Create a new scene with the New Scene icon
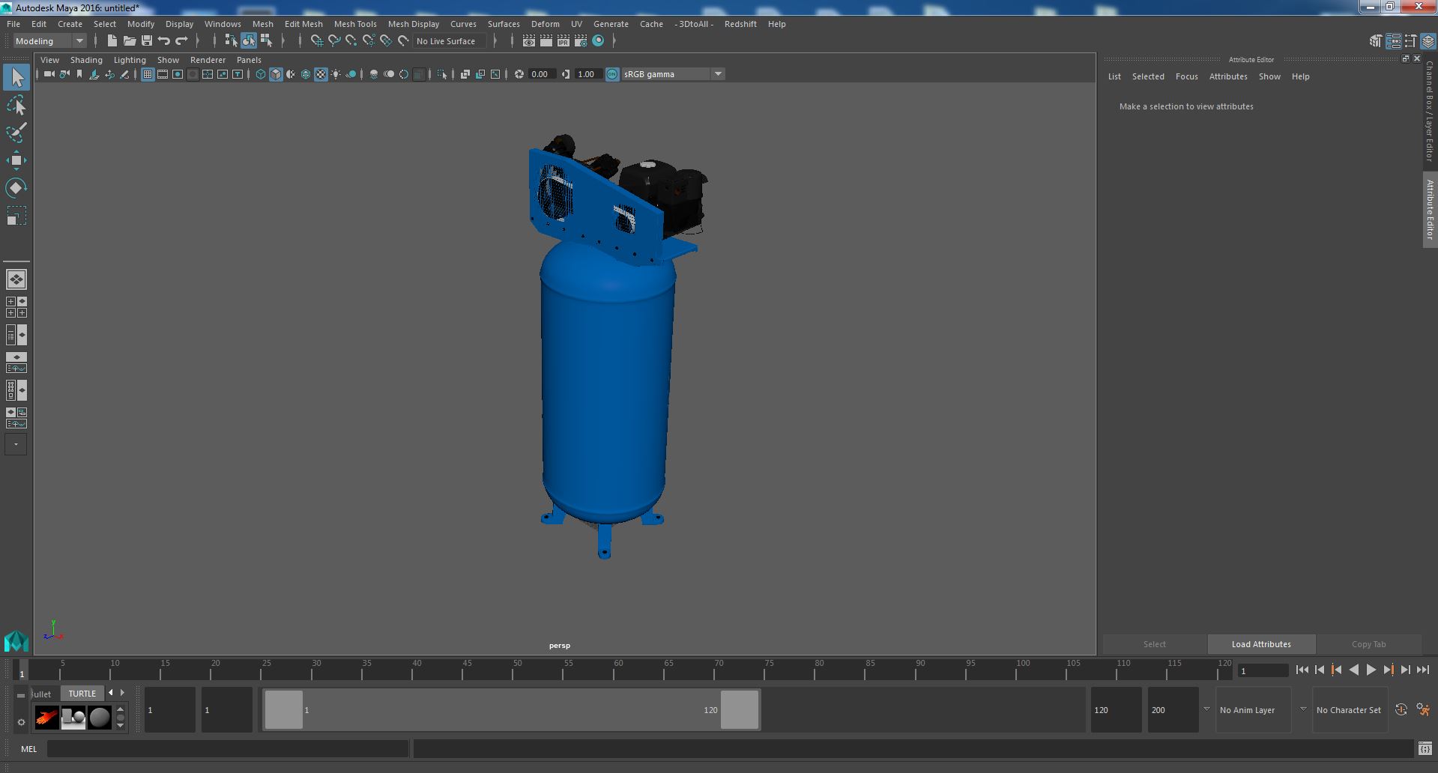This screenshot has height=773, width=1438. (x=112, y=40)
